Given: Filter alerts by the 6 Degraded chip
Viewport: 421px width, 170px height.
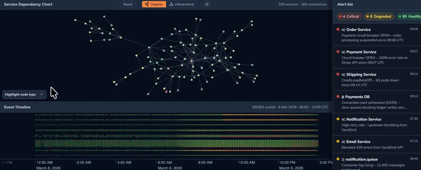Looking at the screenshot, I should pyautogui.click(x=379, y=17).
